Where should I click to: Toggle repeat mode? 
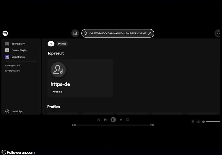[x=128, y=120]
